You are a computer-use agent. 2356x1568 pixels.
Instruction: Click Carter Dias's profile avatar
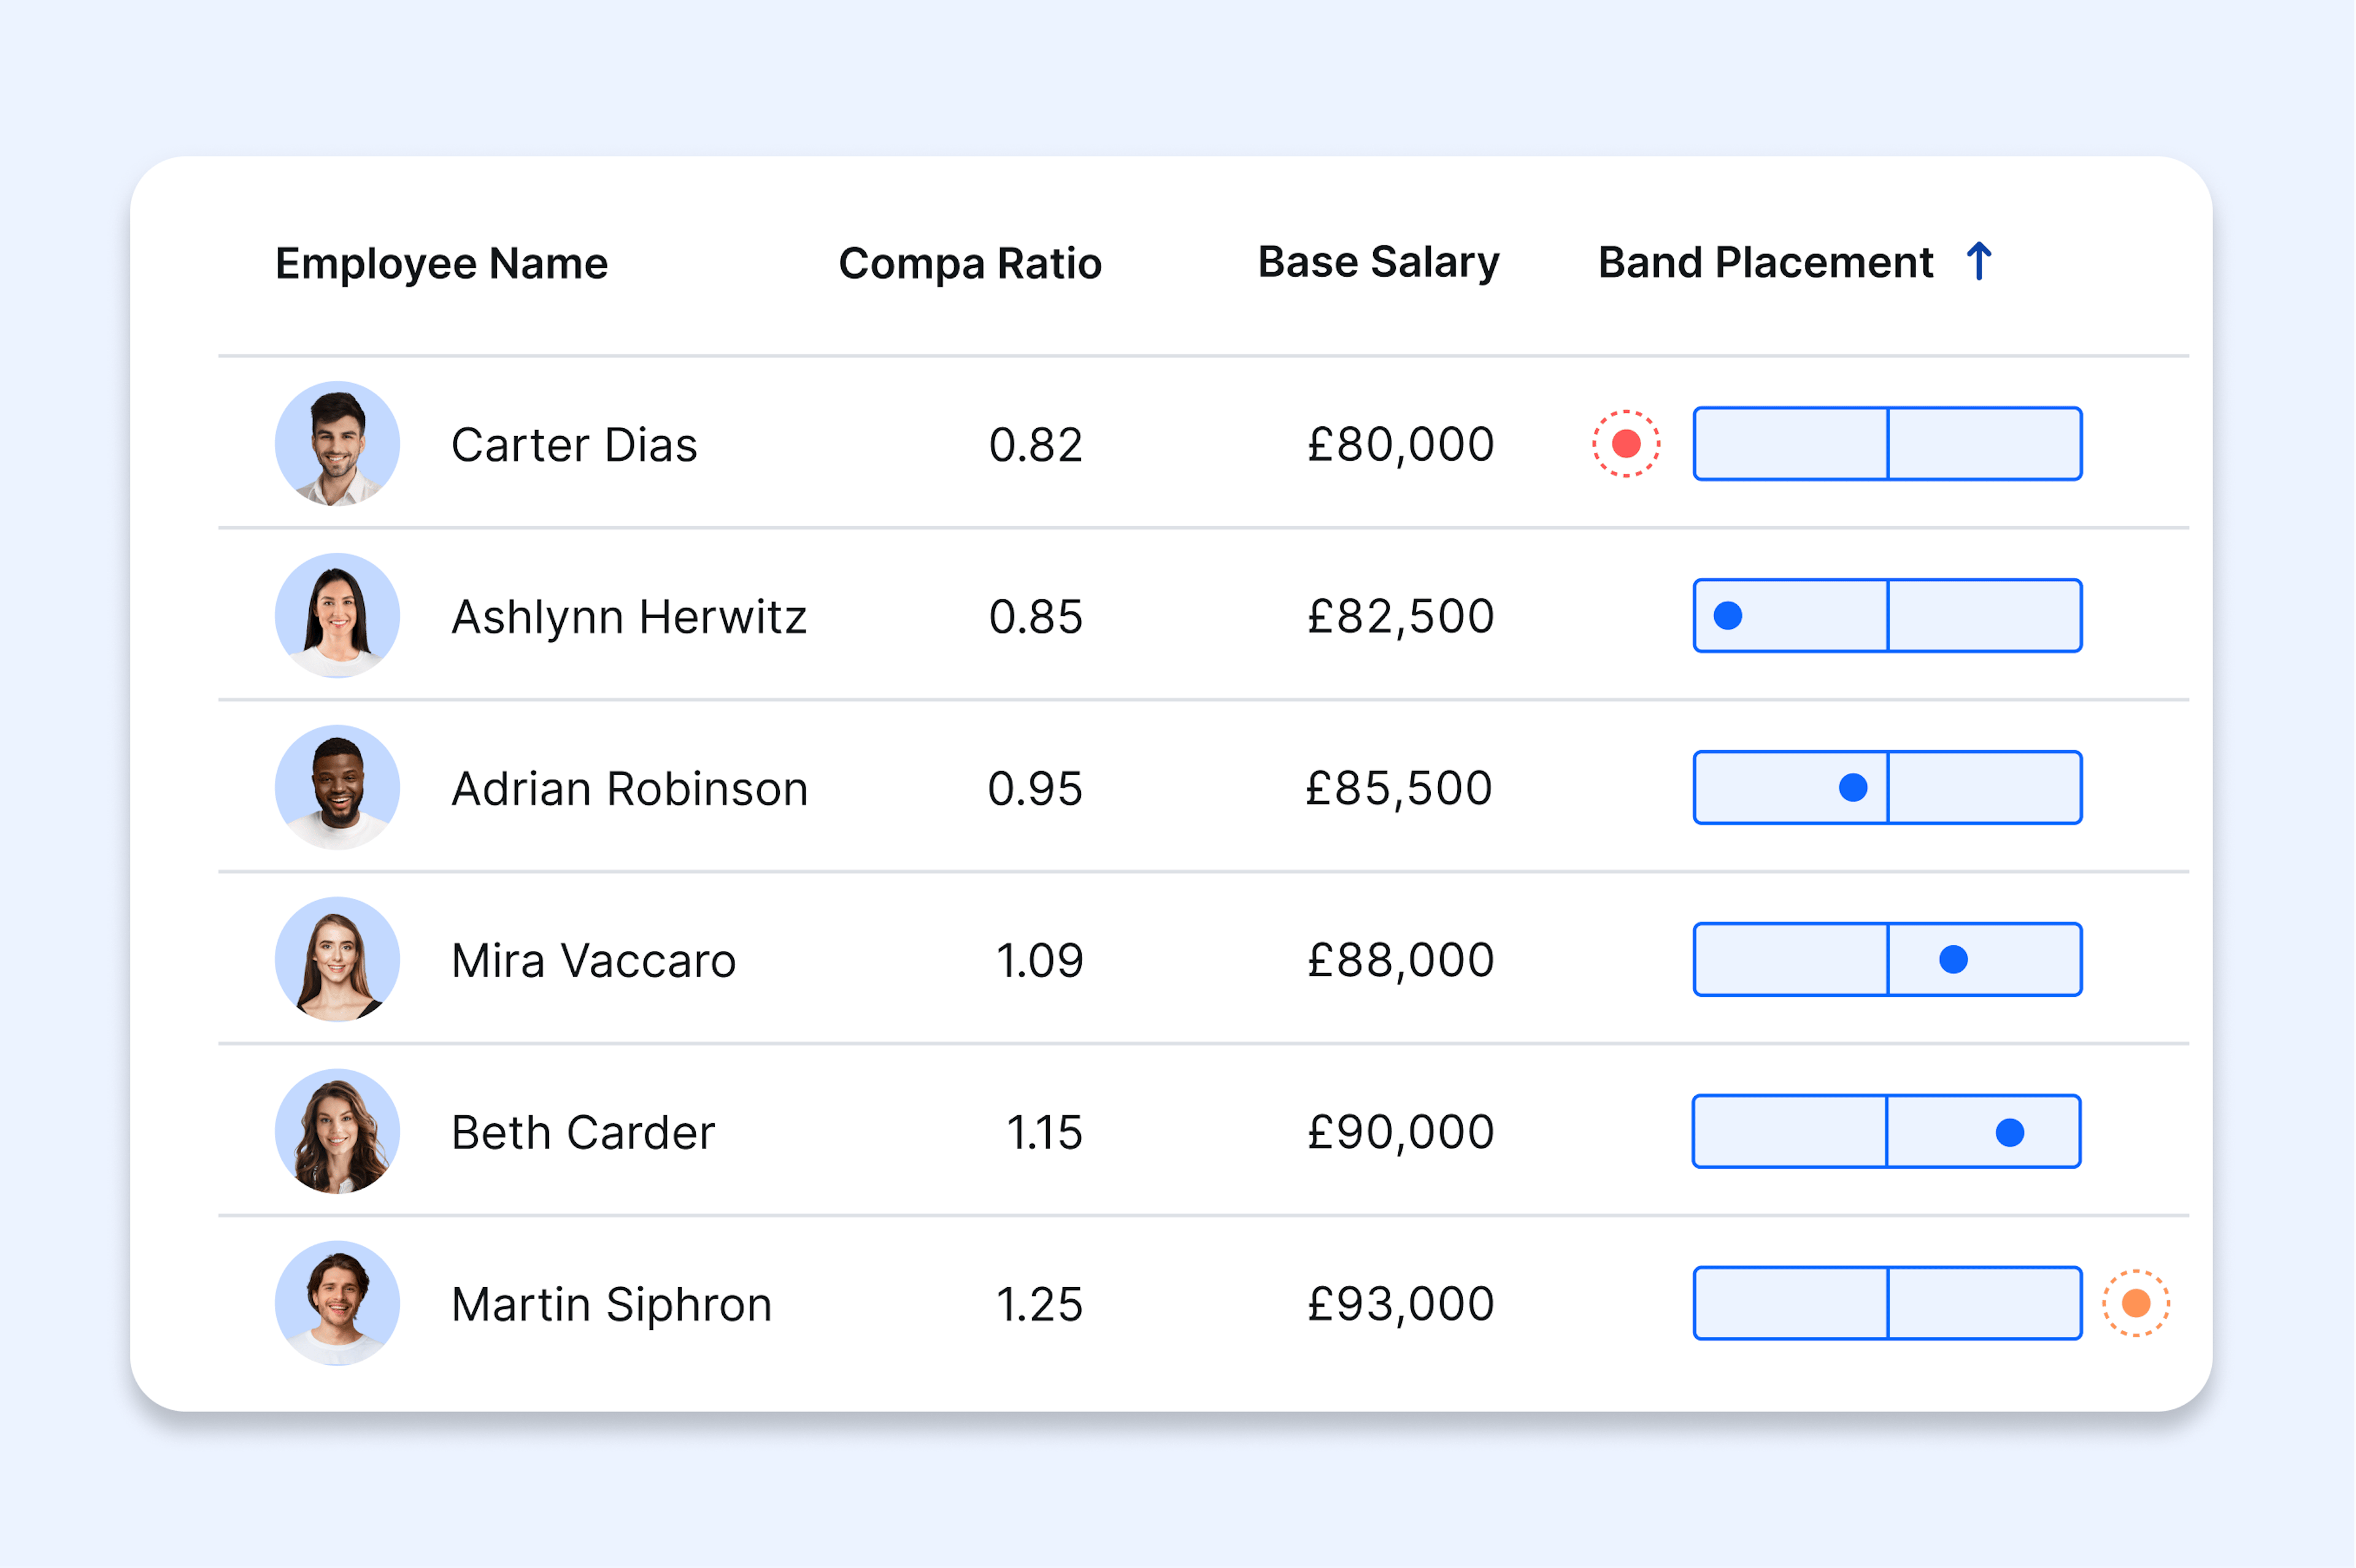click(x=337, y=443)
